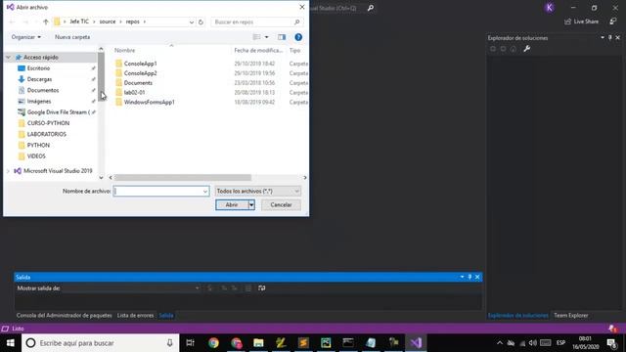
Task: Select Escritorio in navigation pane
Action: click(x=38, y=68)
